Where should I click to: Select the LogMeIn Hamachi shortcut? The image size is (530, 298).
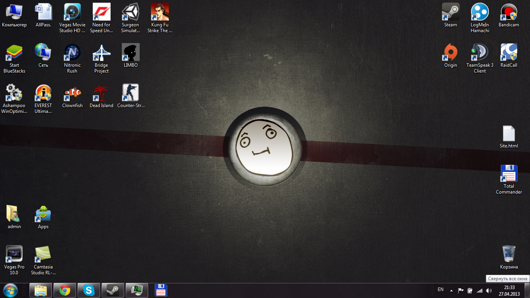(x=480, y=18)
